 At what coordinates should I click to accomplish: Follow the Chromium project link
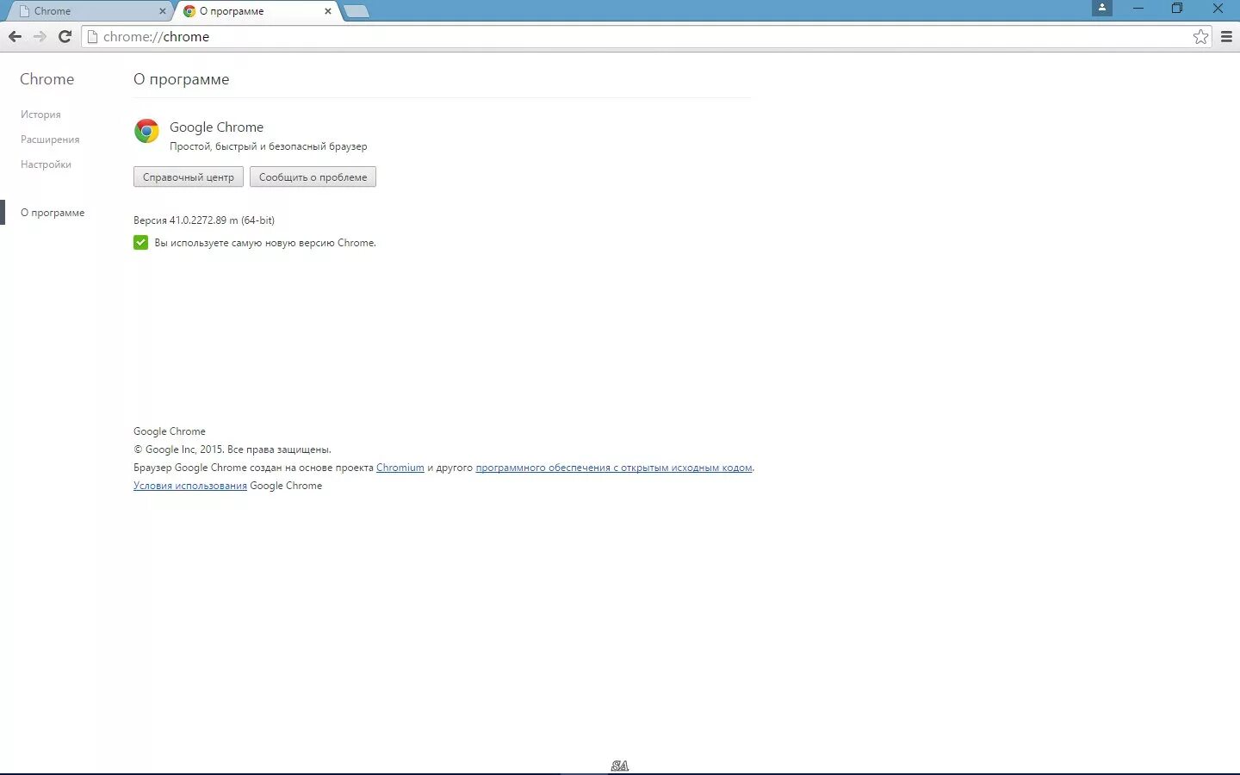(400, 467)
